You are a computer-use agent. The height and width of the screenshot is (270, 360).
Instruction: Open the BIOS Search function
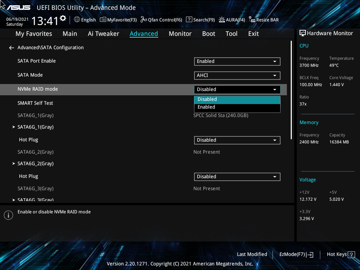[200, 20]
